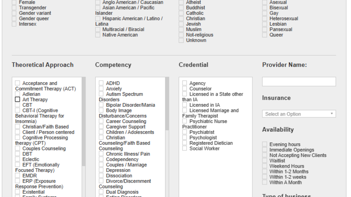Tick the Pansexual checkbox
The width and height of the screenshot is (351, 197).
[x=265, y=29]
